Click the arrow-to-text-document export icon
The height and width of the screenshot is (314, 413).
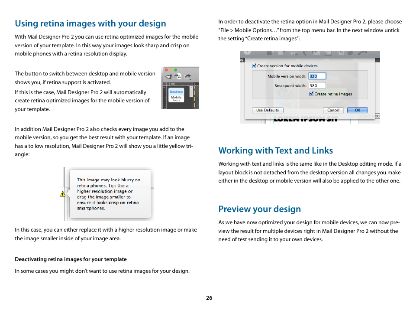tap(178, 76)
